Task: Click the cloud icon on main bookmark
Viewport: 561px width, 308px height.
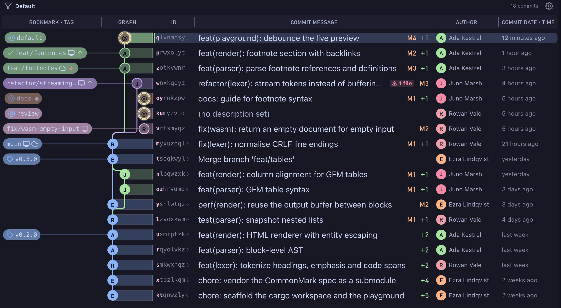Action: tap(35, 144)
